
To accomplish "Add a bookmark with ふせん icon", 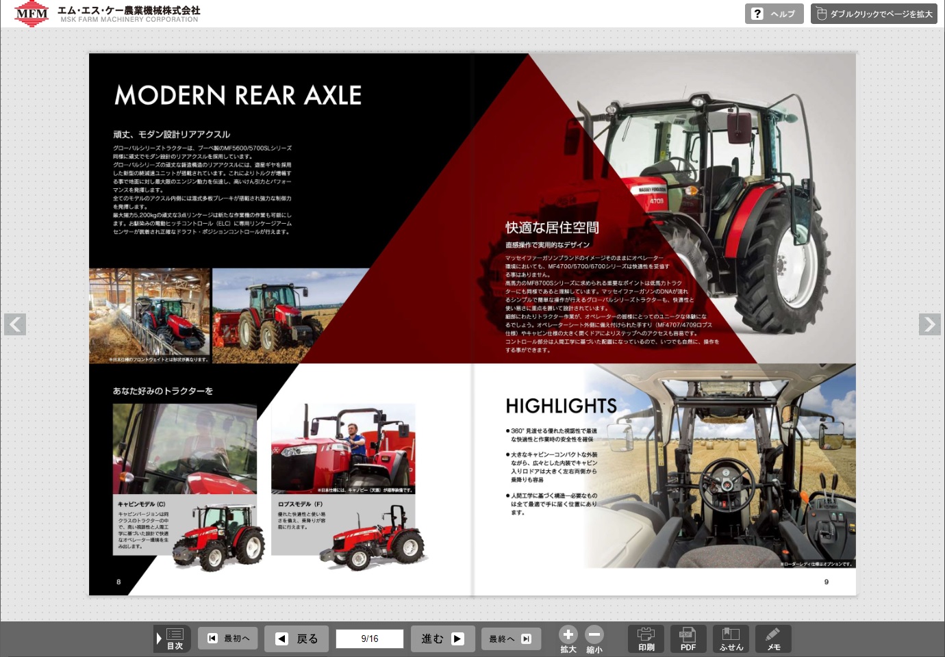I will click(x=731, y=639).
